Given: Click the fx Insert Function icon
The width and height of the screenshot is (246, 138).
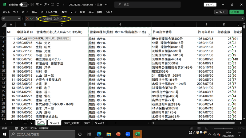Looking at the screenshot, I should click(x=36, y=19).
